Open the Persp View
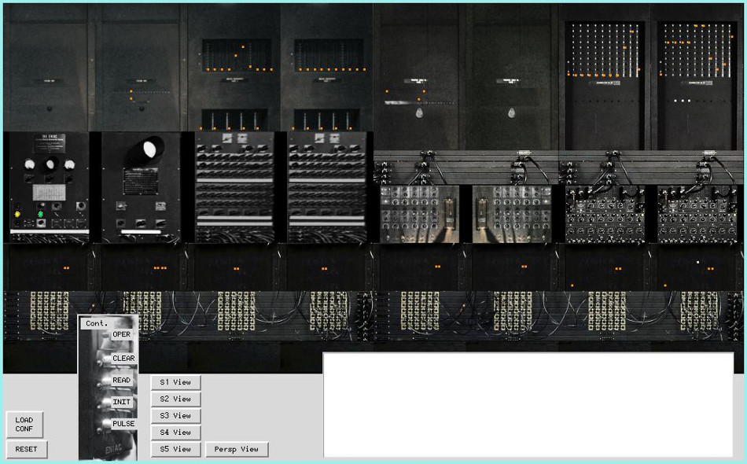Image resolution: width=747 pixels, height=464 pixels. point(237,449)
